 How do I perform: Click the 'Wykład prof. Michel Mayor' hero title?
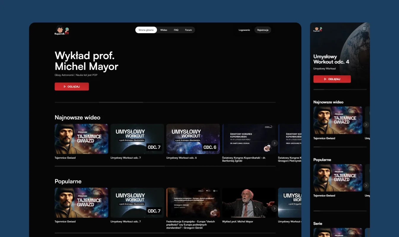tap(86, 61)
